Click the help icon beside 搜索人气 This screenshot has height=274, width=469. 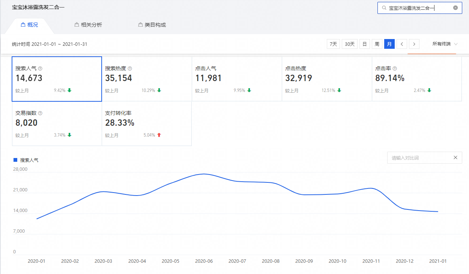click(40, 69)
